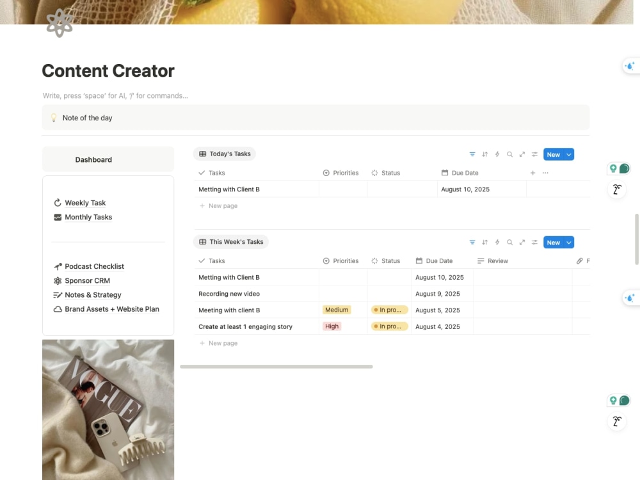This screenshot has width=640, height=480.
Task: Open the New dropdown arrow in This Week's Tasks
Action: click(569, 243)
